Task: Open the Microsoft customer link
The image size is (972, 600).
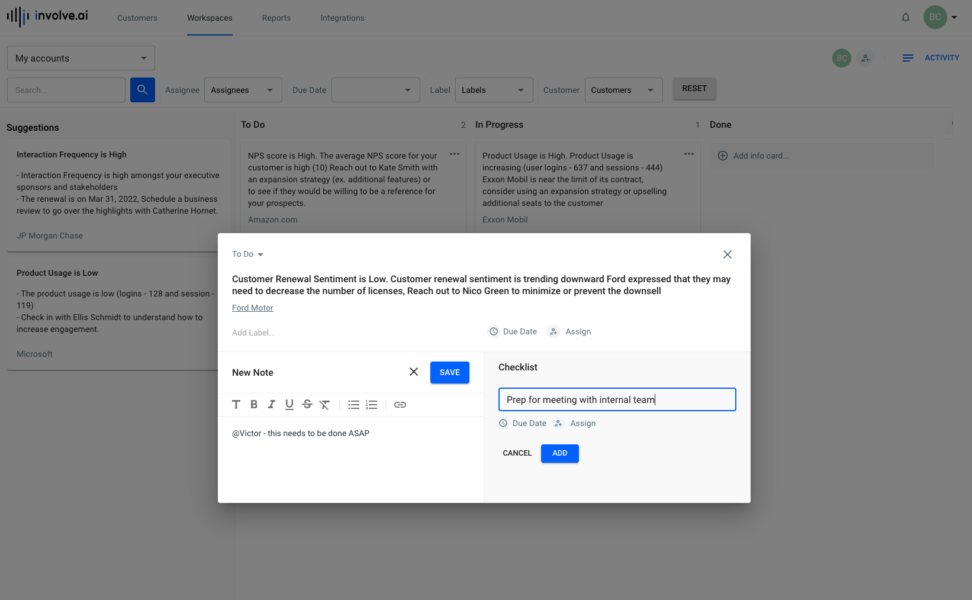Action: (35, 354)
